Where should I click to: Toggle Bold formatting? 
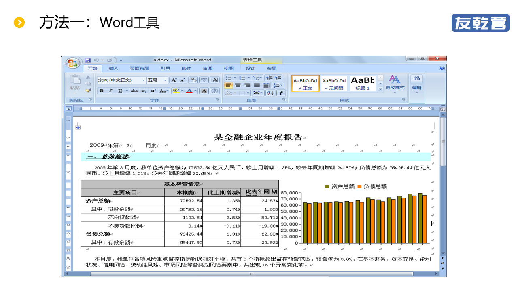[x=101, y=91]
